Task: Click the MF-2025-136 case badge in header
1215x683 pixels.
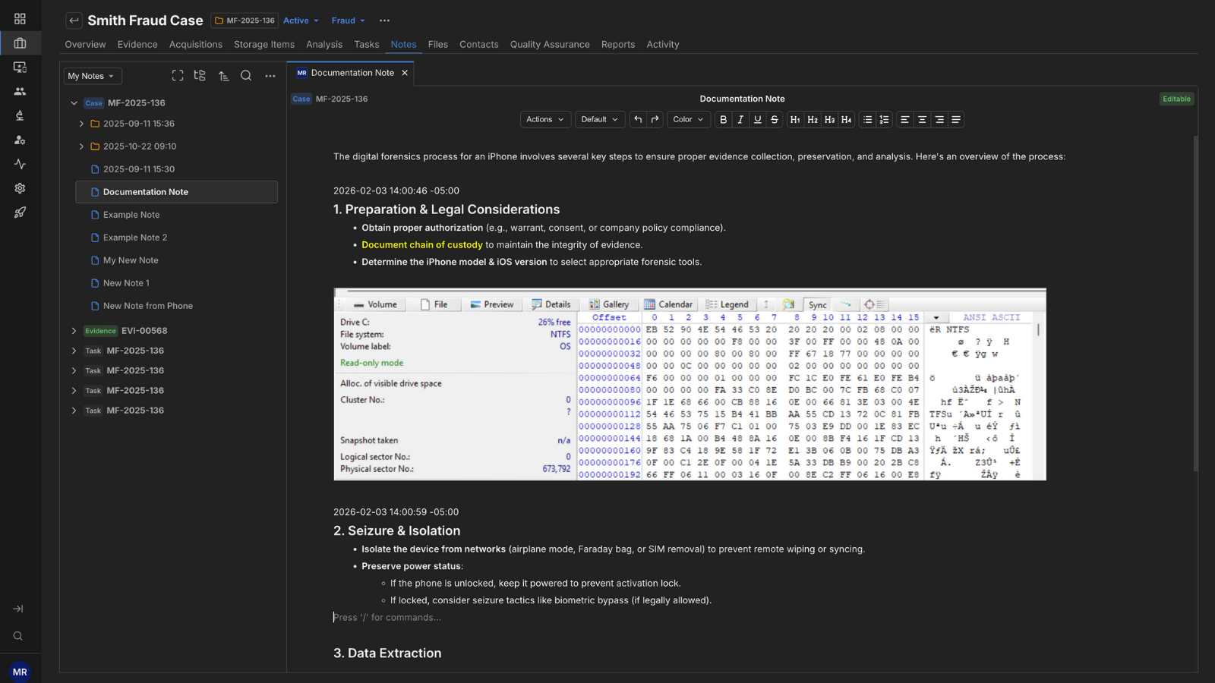Action: (245, 20)
